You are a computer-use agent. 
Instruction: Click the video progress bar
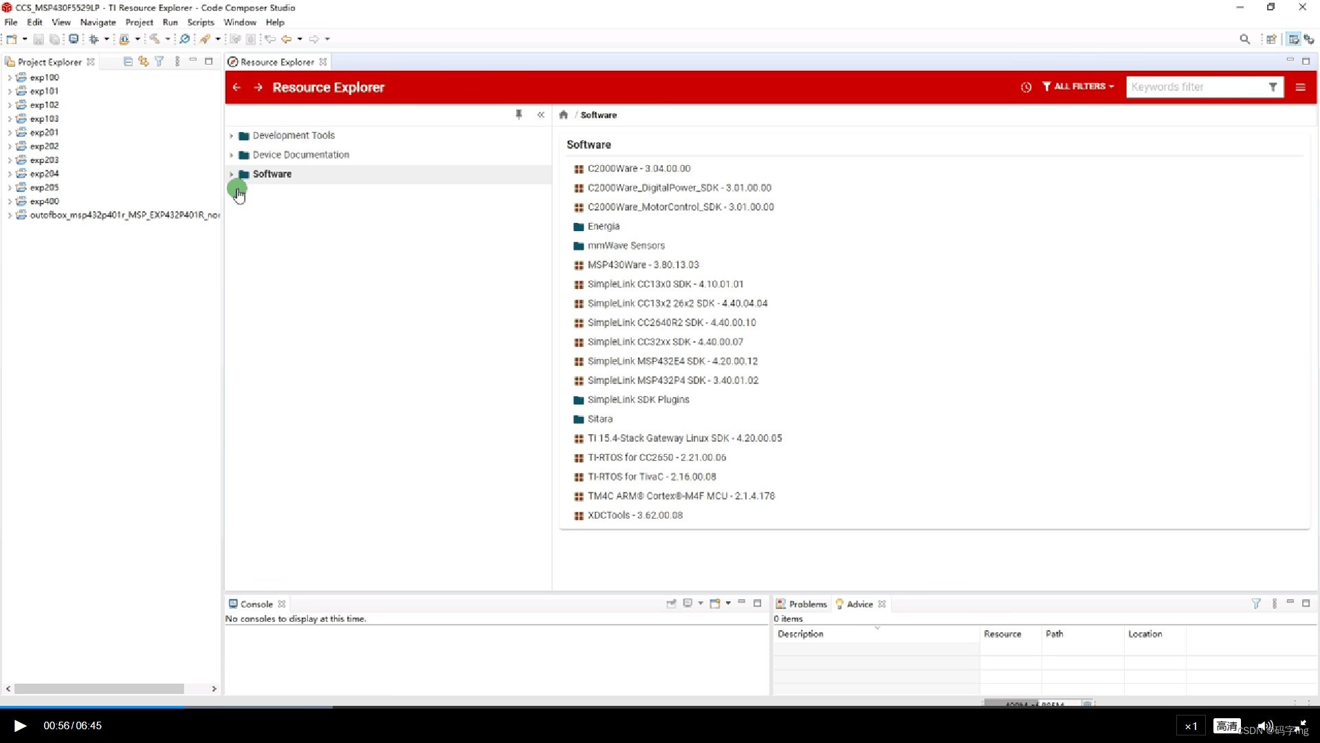(x=660, y=707)
